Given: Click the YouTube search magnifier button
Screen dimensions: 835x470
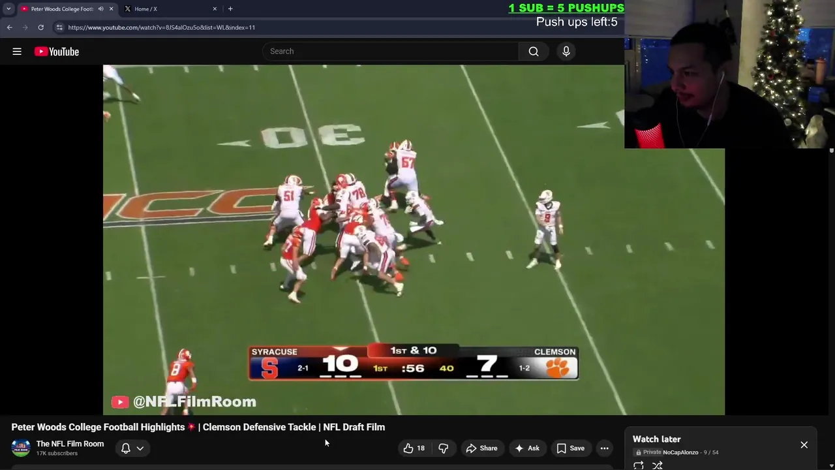Looking at the screenshot, I should click(x=534, y=52).
